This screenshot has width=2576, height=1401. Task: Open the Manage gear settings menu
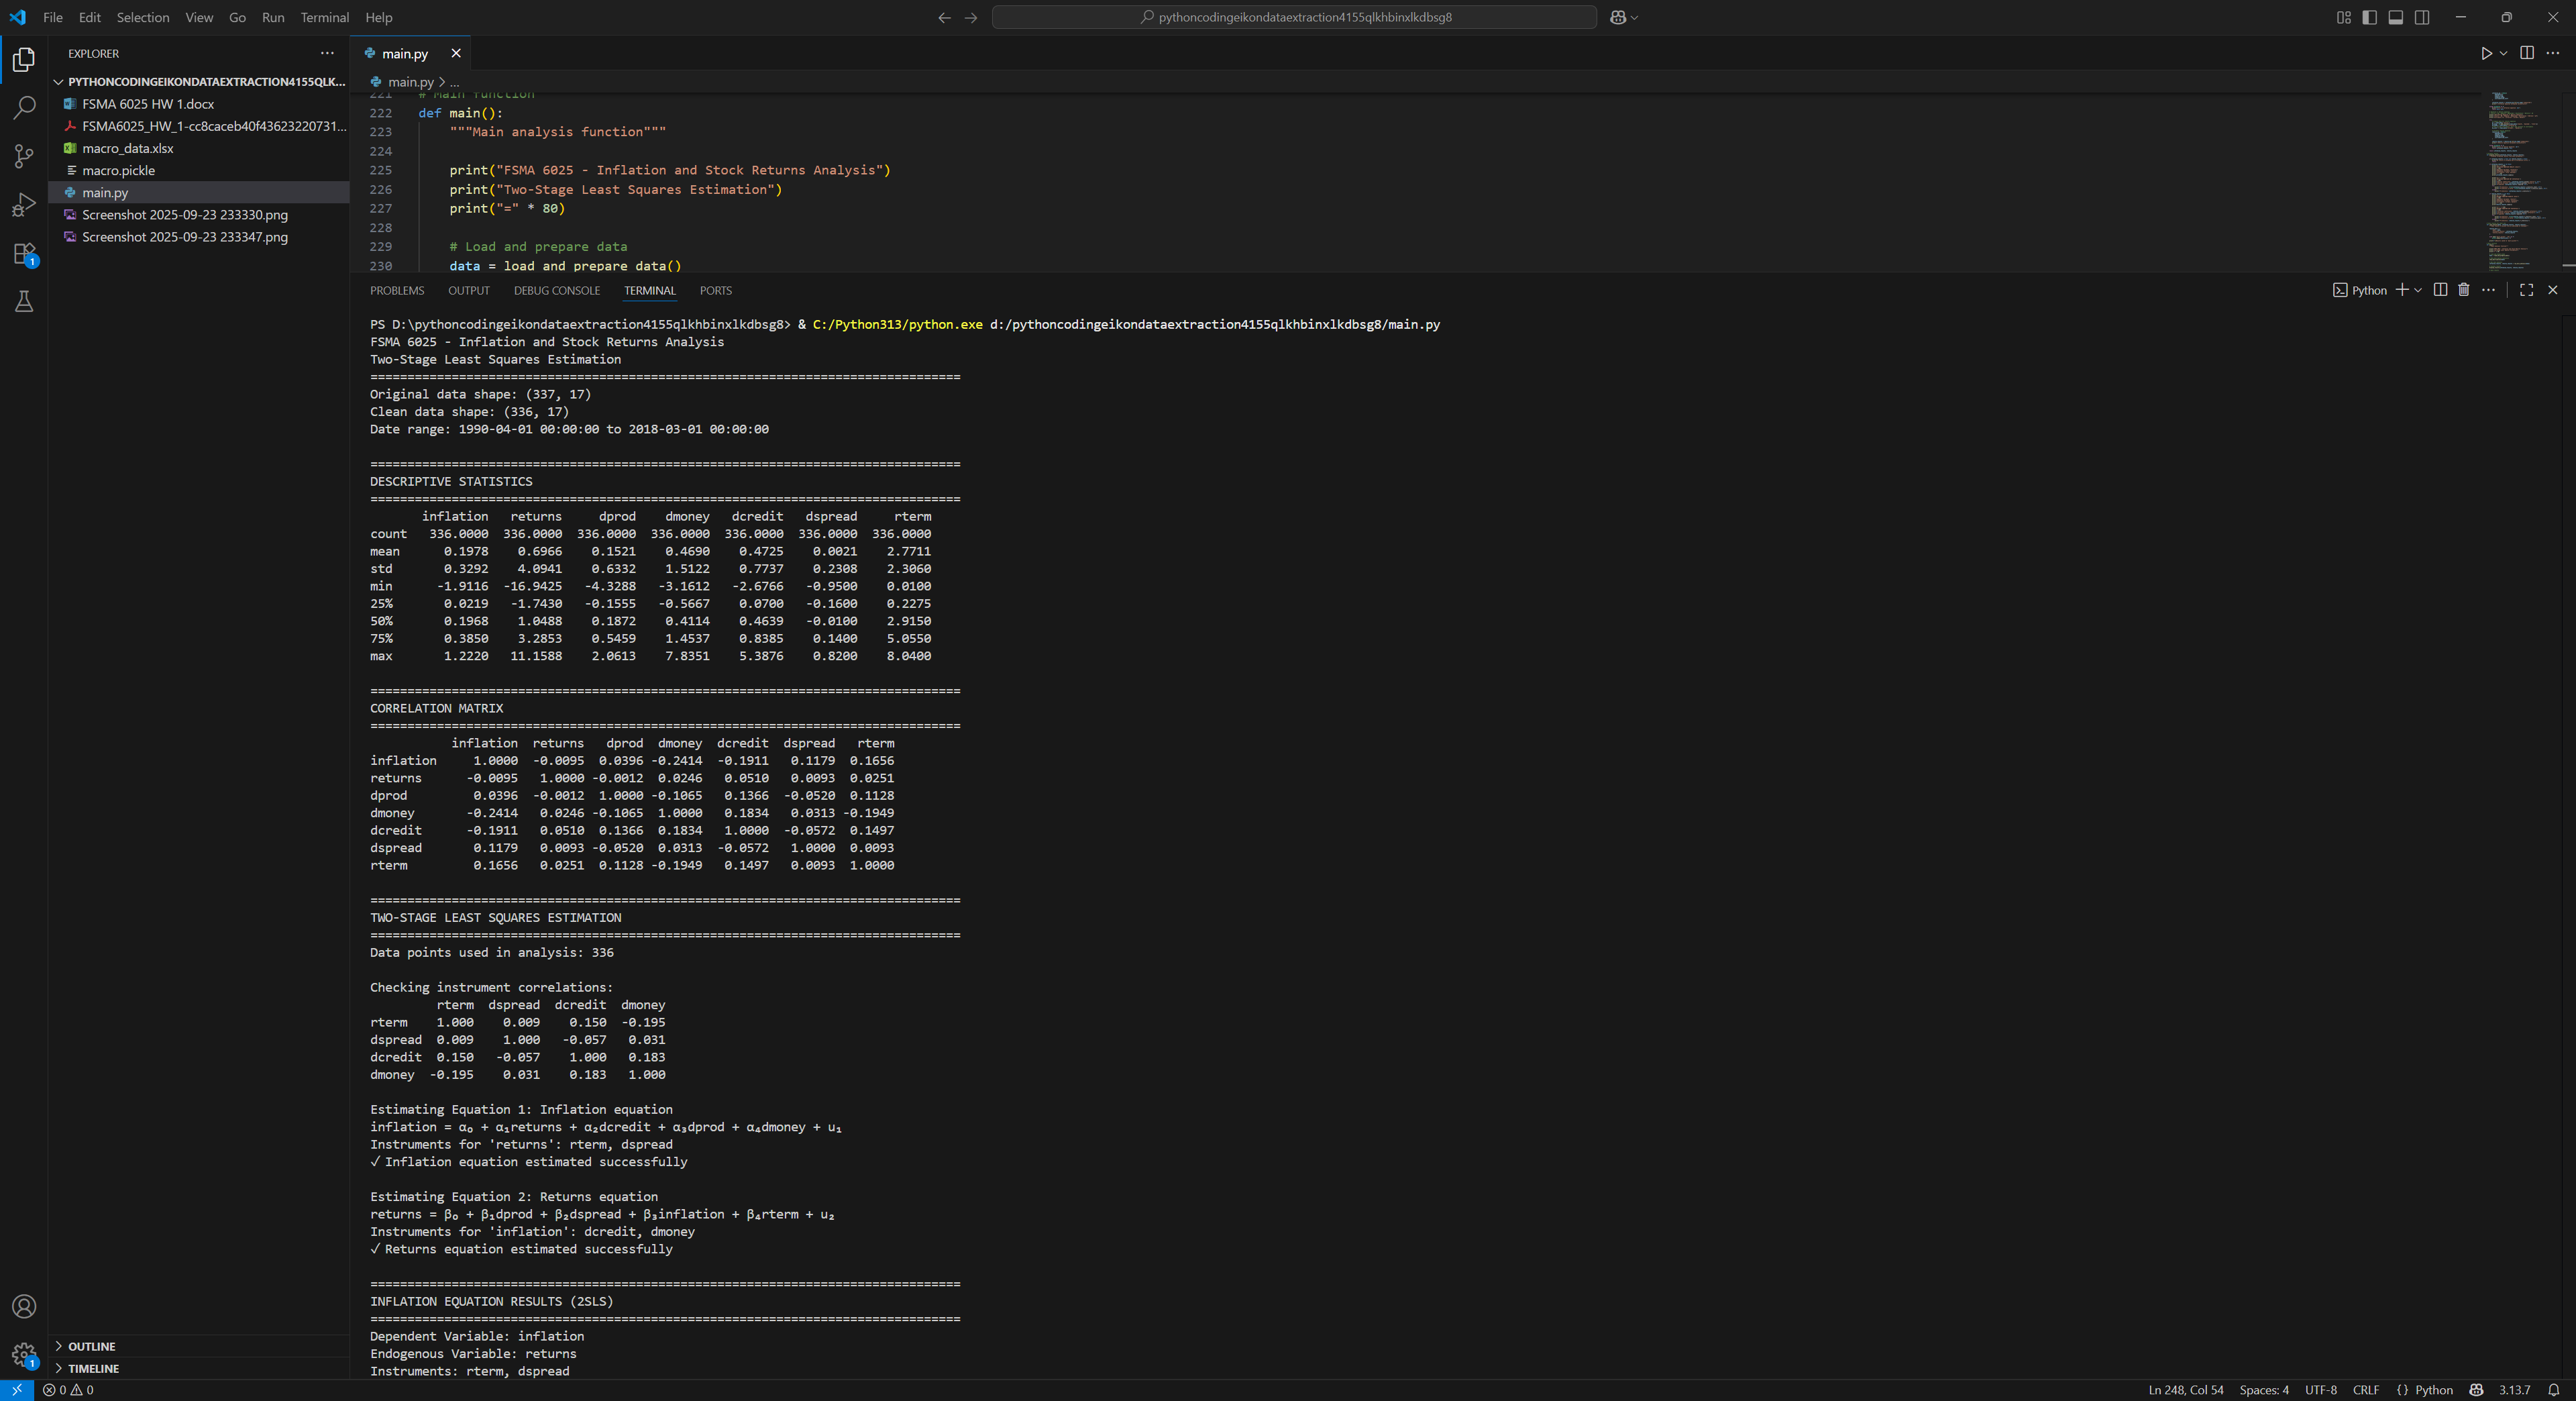click(x=24, y=1355)
